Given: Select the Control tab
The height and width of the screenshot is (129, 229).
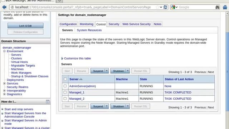Looking at the screenshot, I should coord(101,24).
